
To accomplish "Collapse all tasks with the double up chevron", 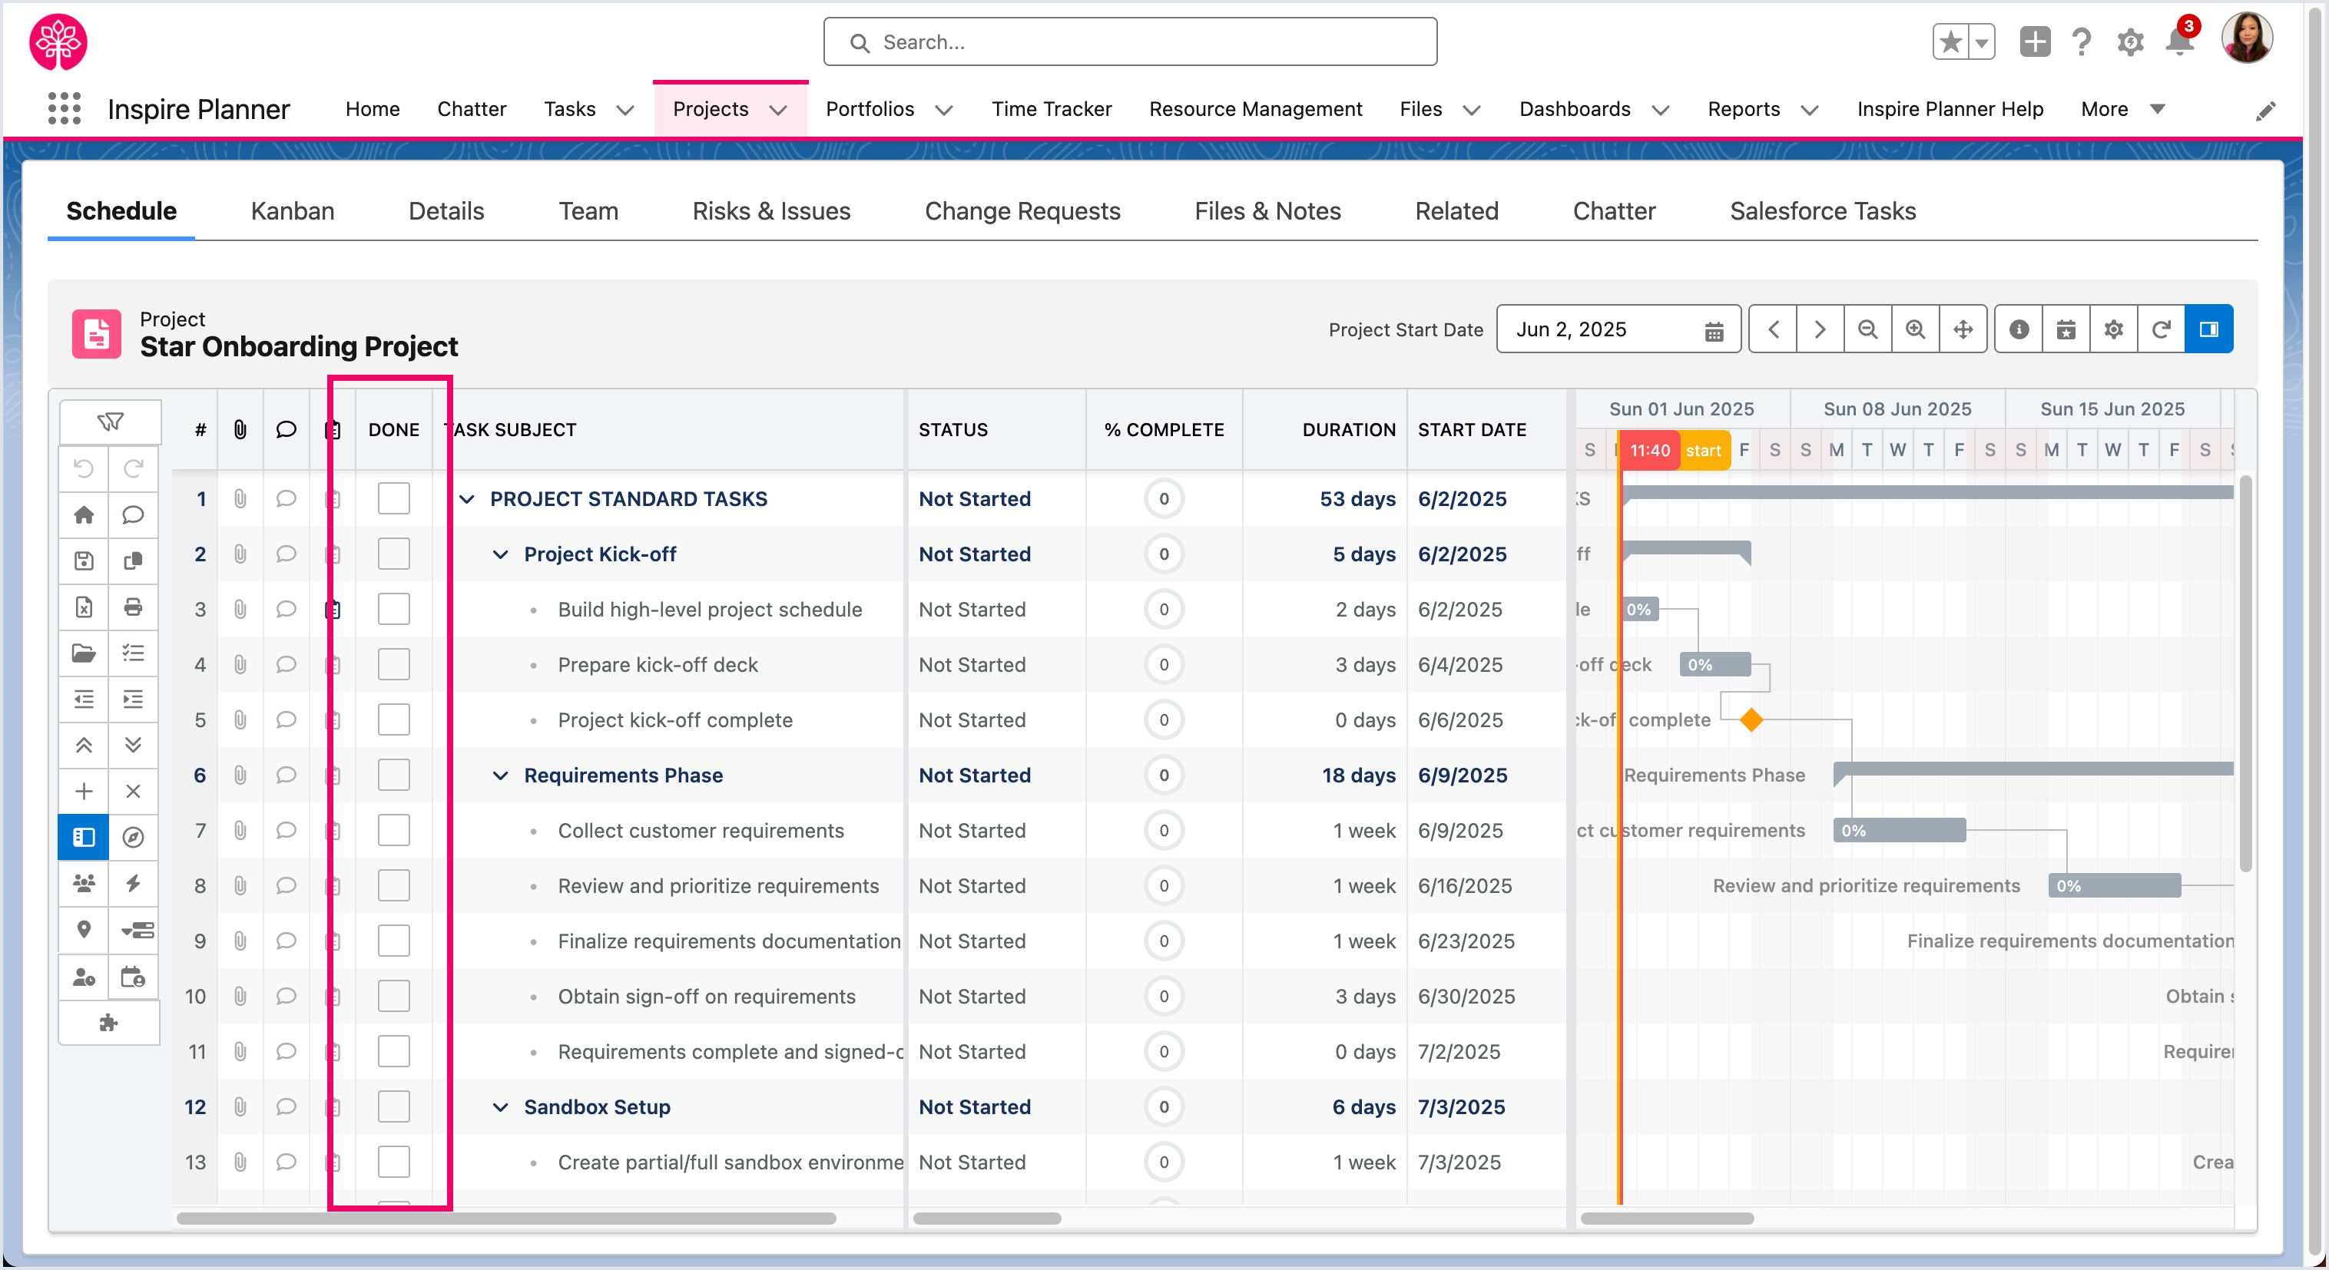I will coord(84,745).
